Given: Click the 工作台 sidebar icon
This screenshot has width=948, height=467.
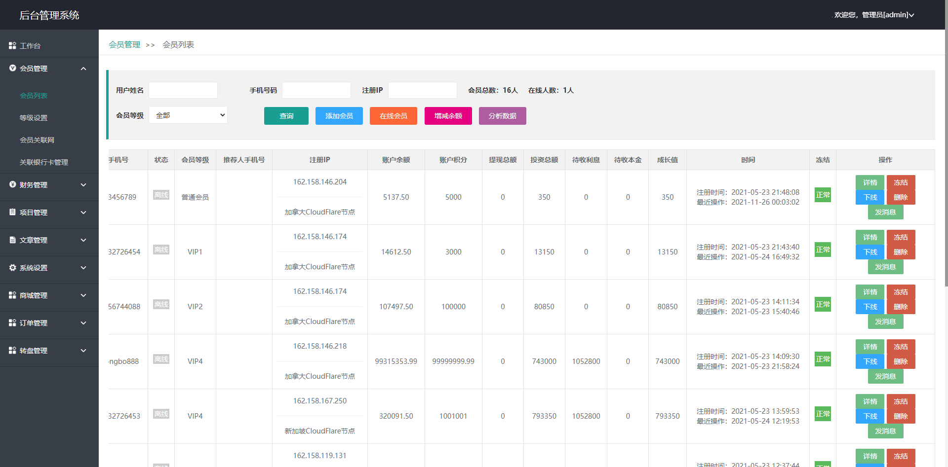Looking at the screenshot, I should (x=12, y=45).
